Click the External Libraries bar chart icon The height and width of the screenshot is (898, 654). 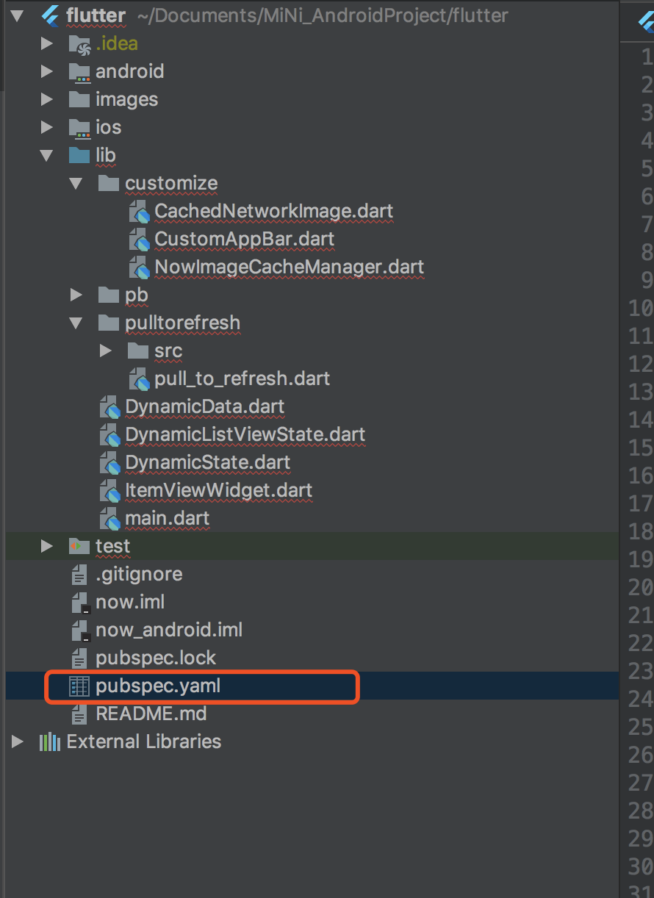(x=50, y=741)
